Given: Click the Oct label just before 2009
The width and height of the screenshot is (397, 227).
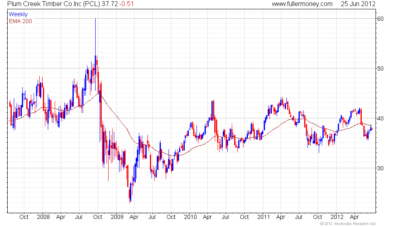Looking at the screenshot, I should coord(98,217).
